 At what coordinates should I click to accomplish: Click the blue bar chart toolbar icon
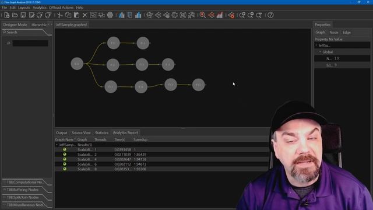click(138, 15)
